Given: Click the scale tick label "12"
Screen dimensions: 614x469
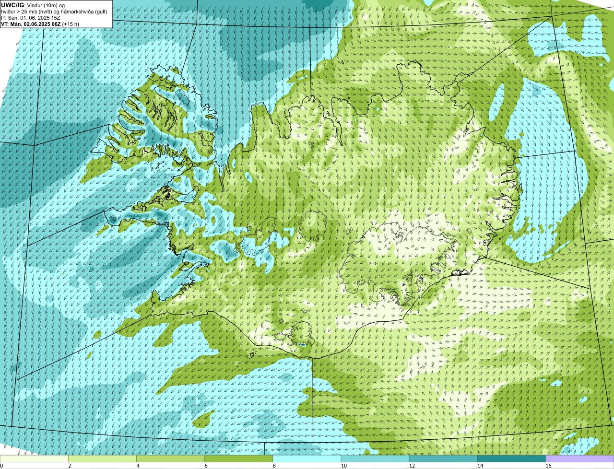Looking at the screenshot, I should point(411,466).
